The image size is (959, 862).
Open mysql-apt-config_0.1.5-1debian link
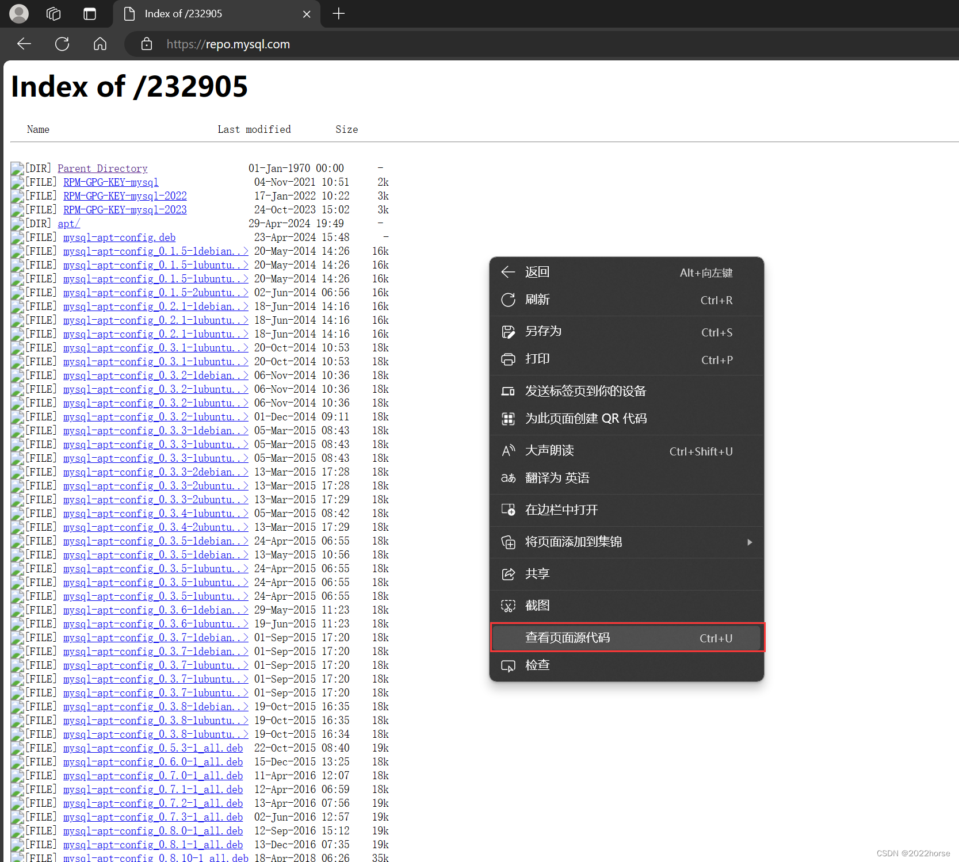tap(155, 251)
